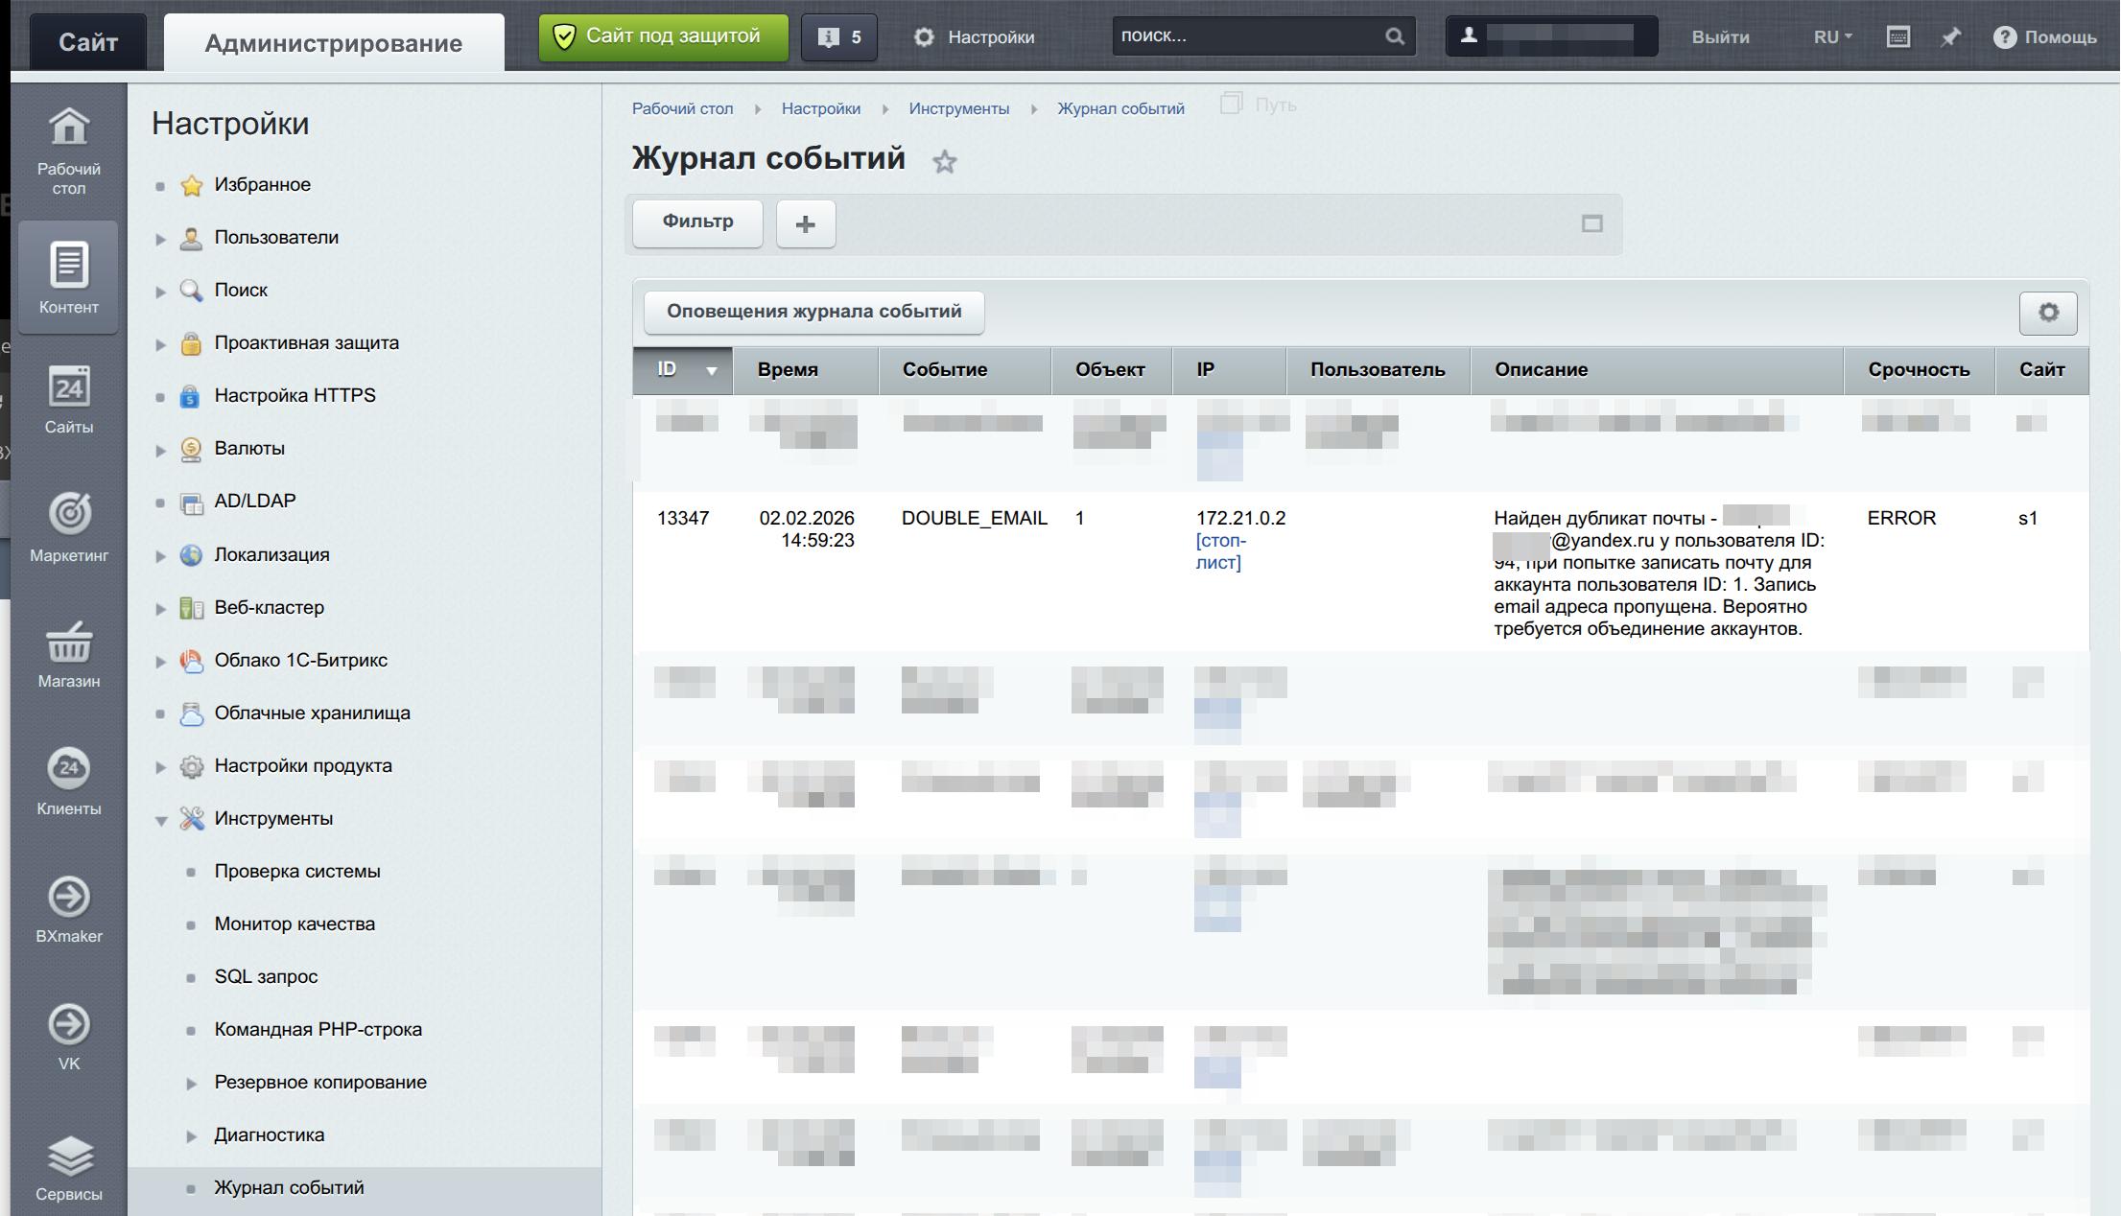Collapse the Инструменты tree section
2121x1216 pixels.
pyautogui.click(x=161, y=820)
